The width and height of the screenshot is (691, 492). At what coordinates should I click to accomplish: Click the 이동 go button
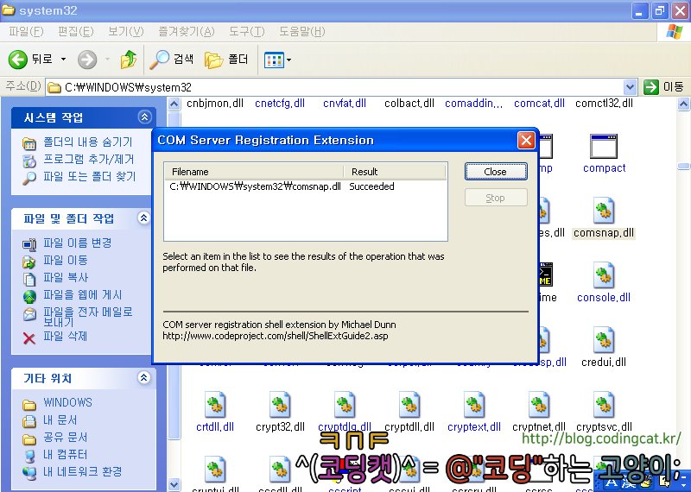click(663, 87)
